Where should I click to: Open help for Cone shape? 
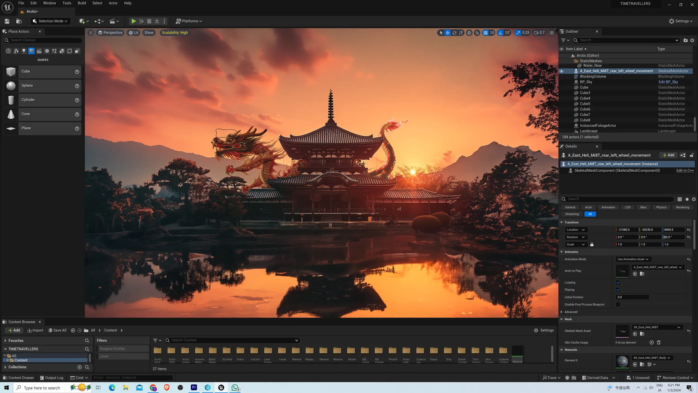pos(77,114)
